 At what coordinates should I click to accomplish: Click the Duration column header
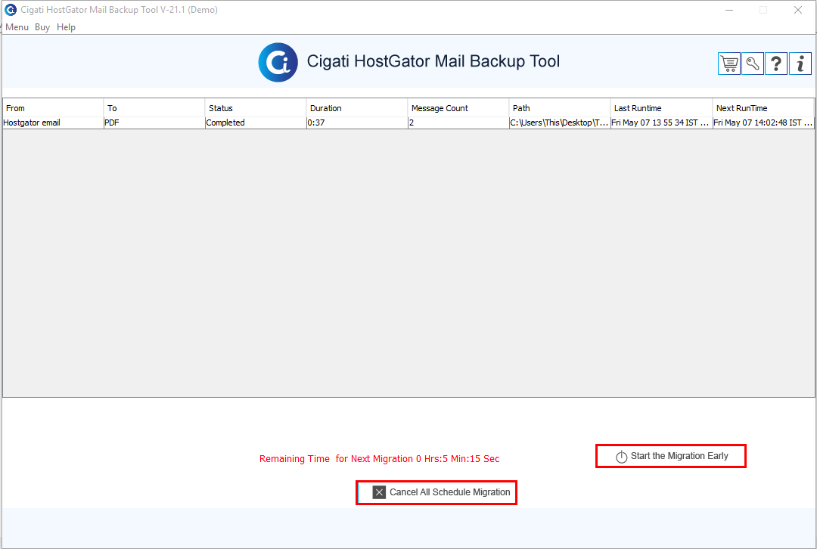point(357,108)
